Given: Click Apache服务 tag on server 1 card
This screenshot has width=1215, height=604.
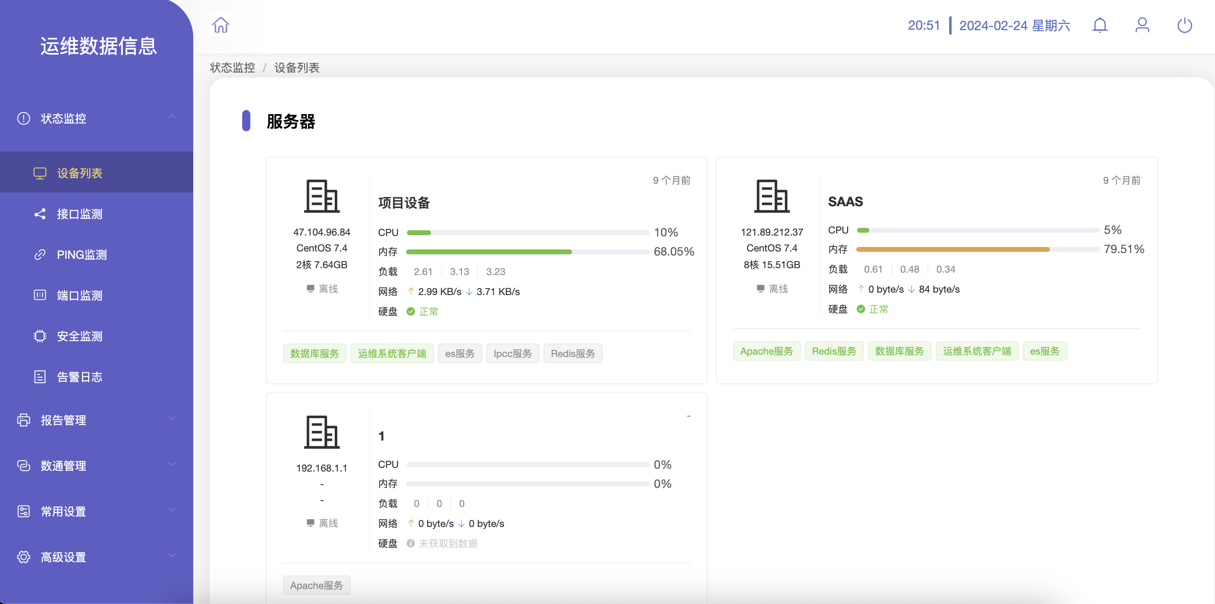Looking at the screenshot, I should click(x=316, y=585).
